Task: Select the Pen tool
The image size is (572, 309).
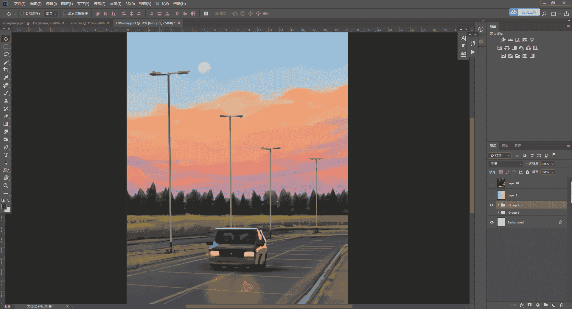Action: point(6,147)
